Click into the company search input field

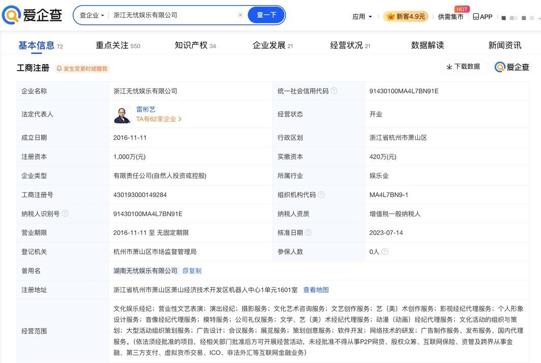pyautogui.click(x=173, y=15)
